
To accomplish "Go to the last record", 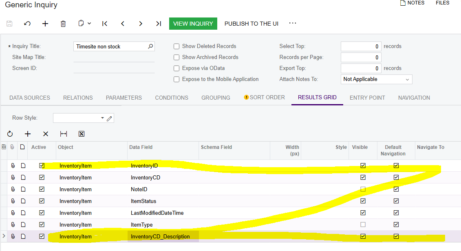I will (x=159, y=24).
